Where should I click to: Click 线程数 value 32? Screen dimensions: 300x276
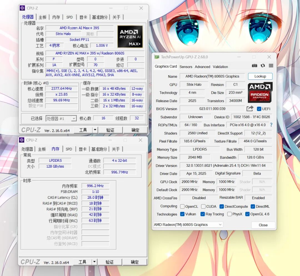(137, 118)
